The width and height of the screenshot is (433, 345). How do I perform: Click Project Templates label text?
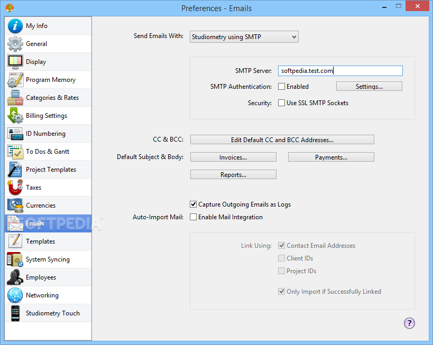click(x=51, y=170)
